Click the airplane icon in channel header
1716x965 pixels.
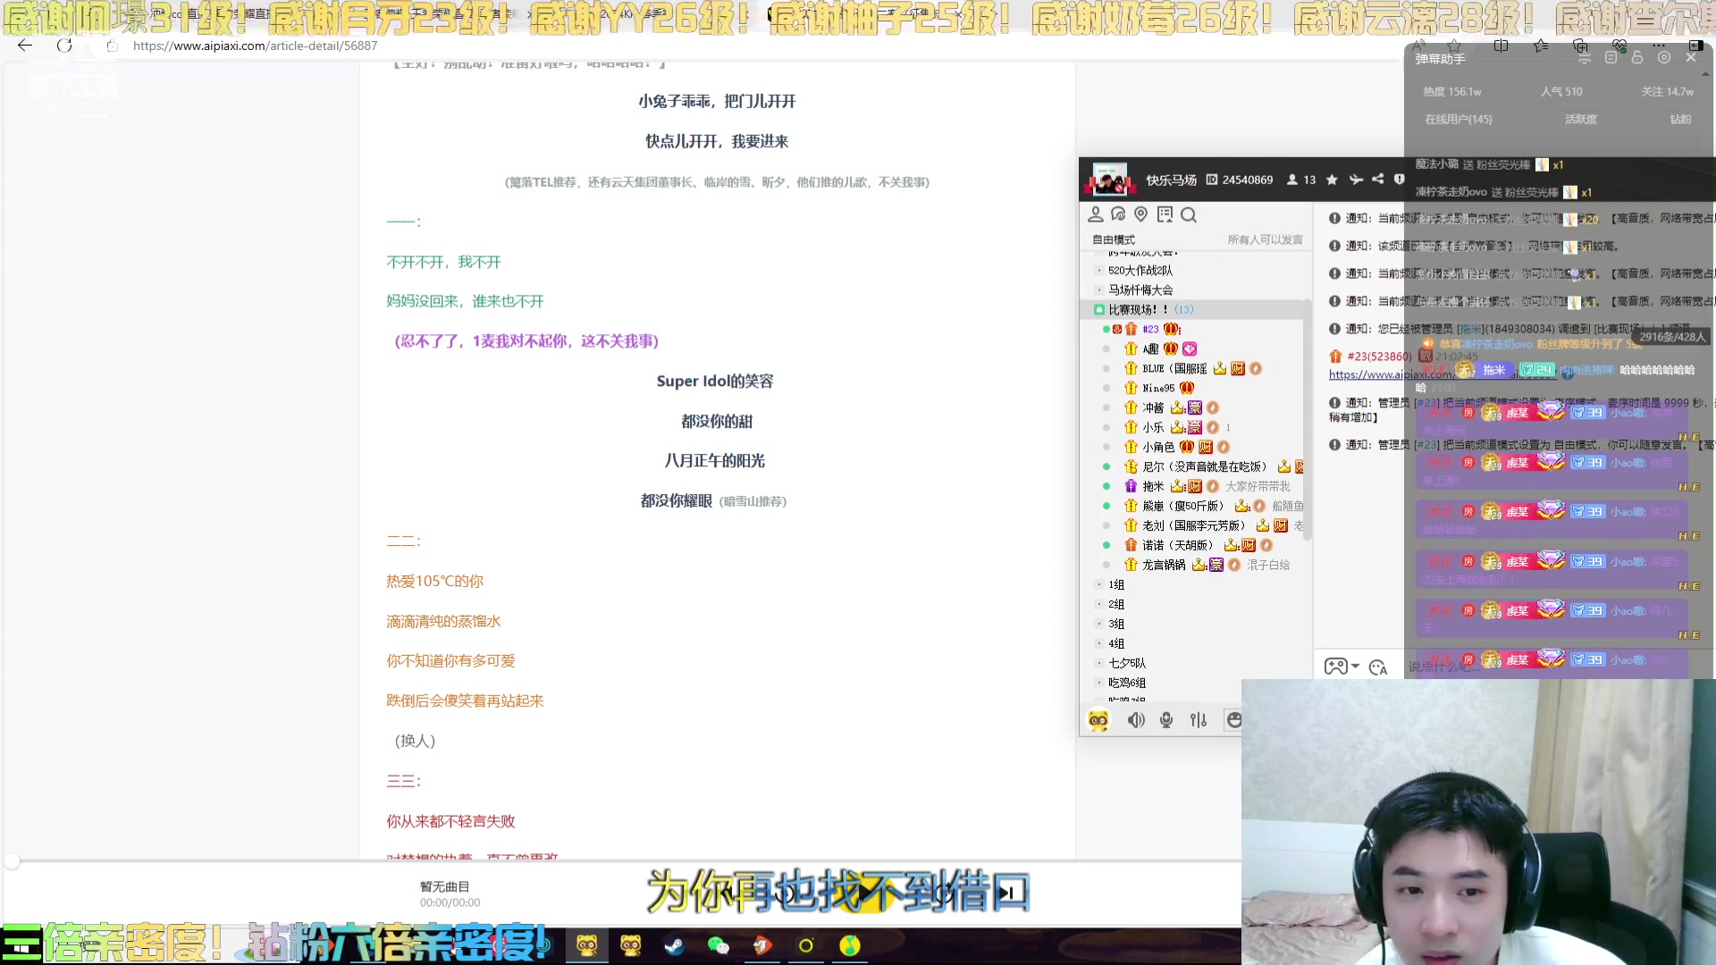1355,180
